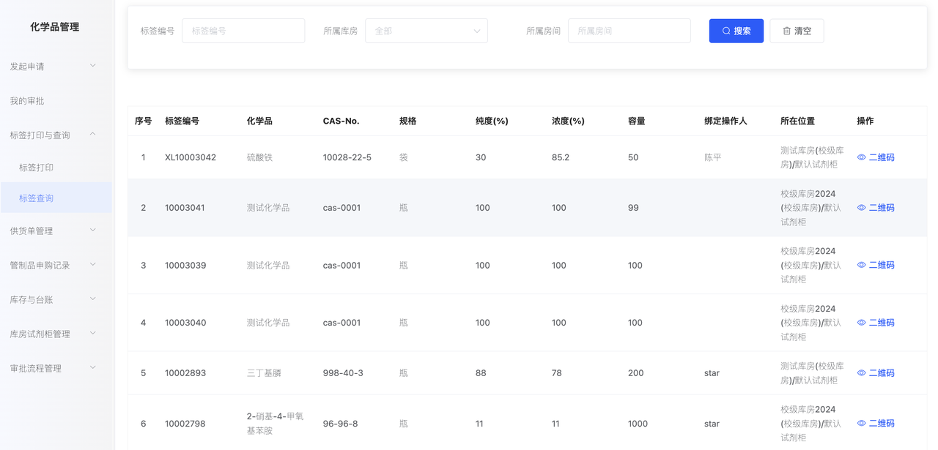Click the 二维码 link for 10002798
This screenshot has height=450, width=938.
click(882, 423)
